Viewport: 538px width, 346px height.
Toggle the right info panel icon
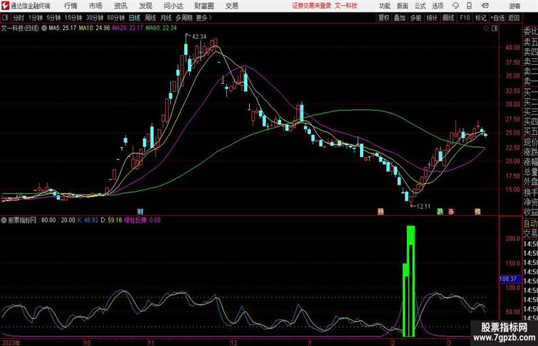495,28
